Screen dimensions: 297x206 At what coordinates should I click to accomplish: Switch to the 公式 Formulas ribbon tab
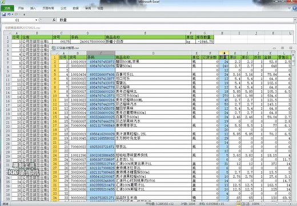tap(63, 8)
